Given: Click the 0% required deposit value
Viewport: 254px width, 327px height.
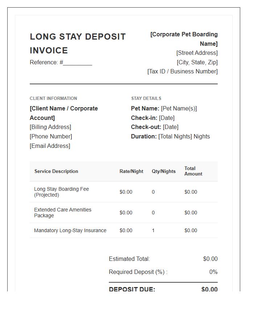Looking at the screenshot, I should (x=213, y=272).
